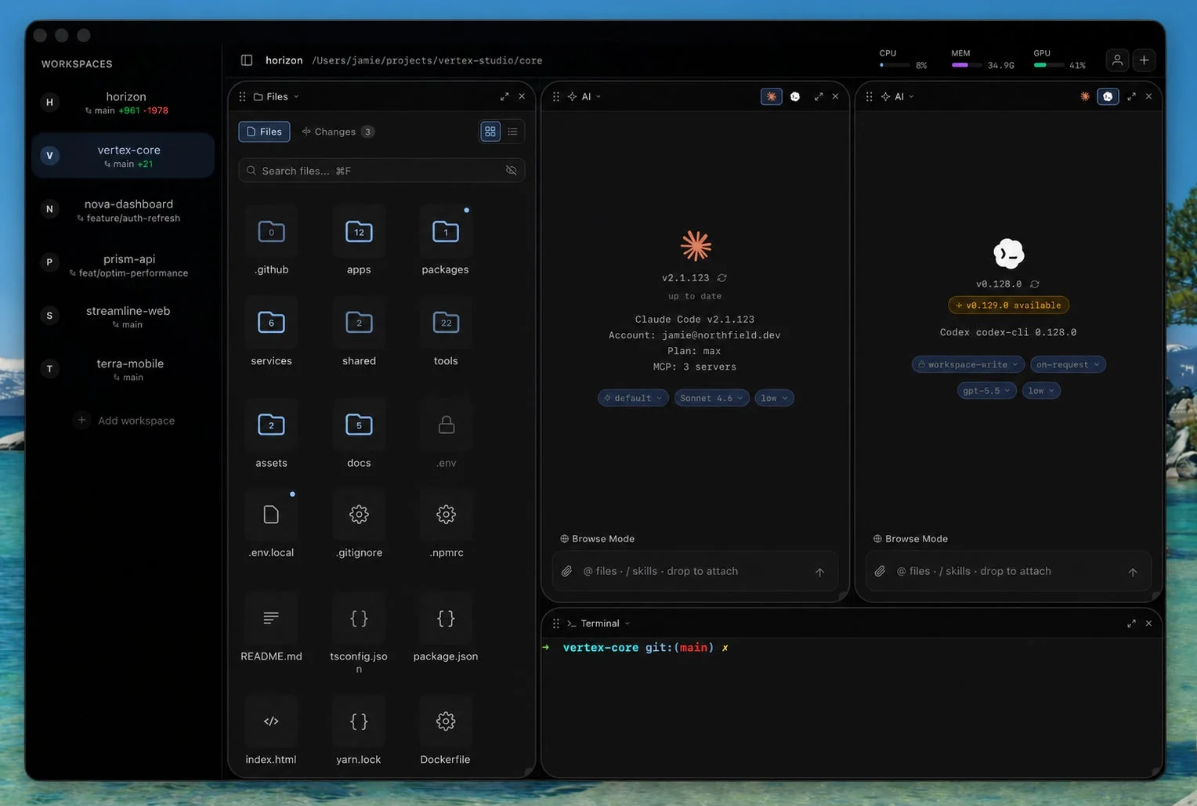This screenshot has height=806, width=1197.
Task: Change the Sonnet 4.6 model dropdown
Action: (711, 398)
